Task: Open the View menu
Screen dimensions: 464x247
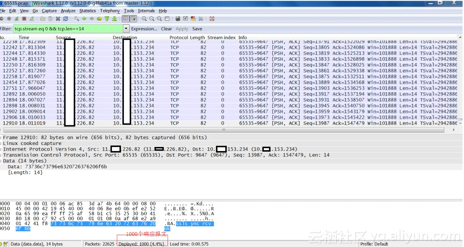Action: [x=24, y=11]
